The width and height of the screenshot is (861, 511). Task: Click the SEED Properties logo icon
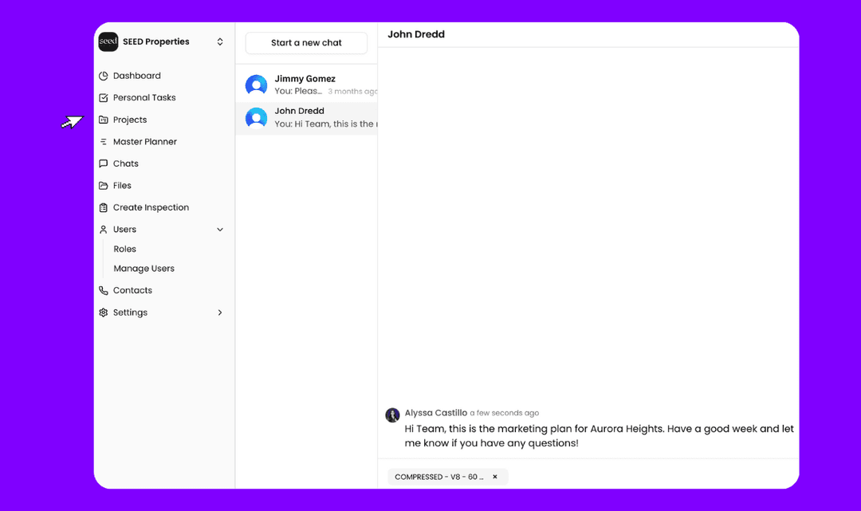pos(108,42)
